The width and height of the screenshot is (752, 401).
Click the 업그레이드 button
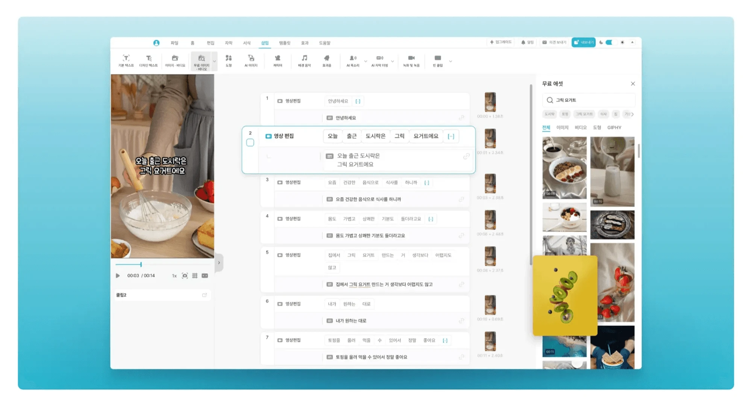pos(501,42)
